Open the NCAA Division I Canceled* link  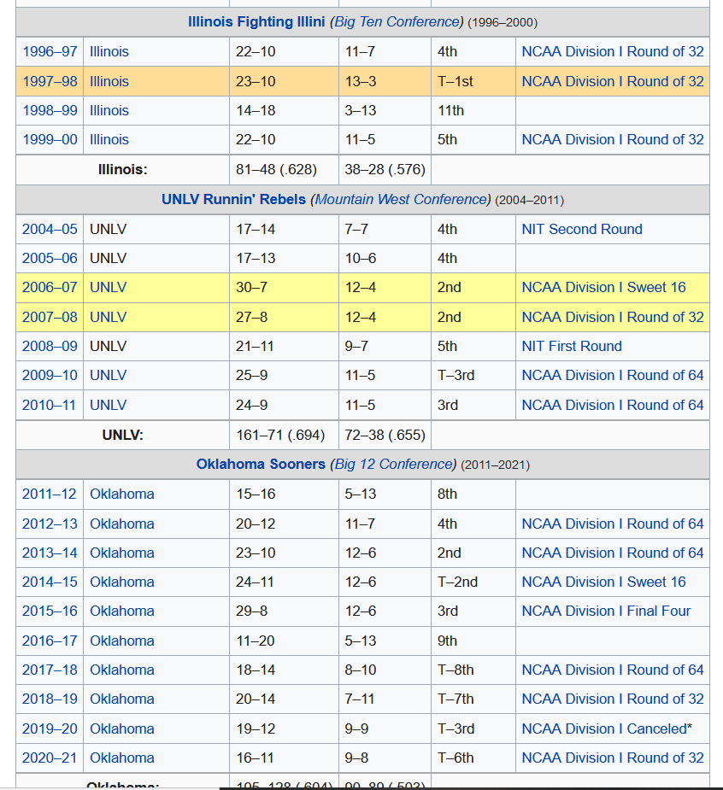tap(607, 729)
